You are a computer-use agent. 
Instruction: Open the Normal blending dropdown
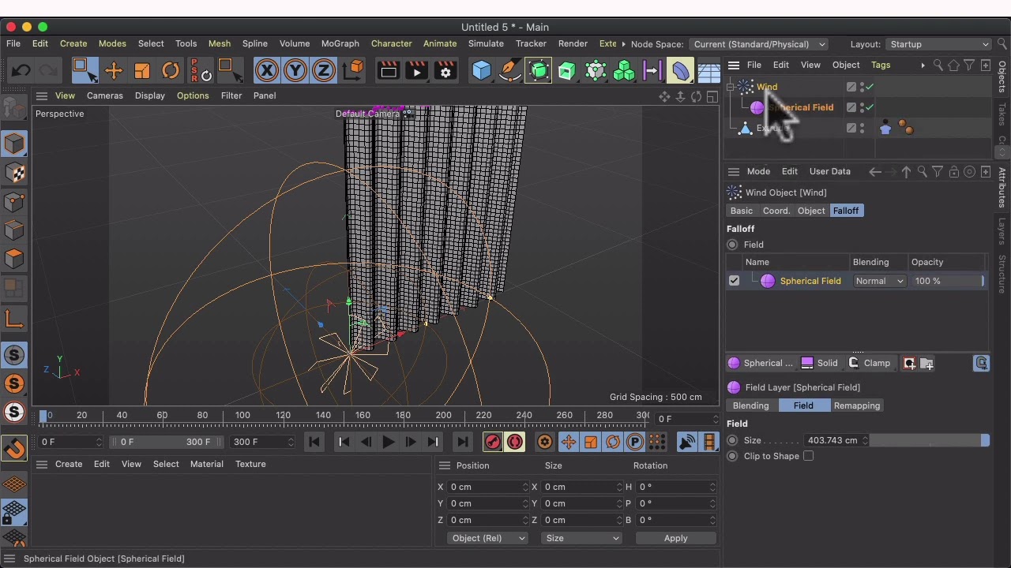[879, 281]
